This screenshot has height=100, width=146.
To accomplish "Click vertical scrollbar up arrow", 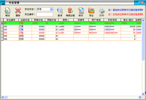I will point(143,20).
